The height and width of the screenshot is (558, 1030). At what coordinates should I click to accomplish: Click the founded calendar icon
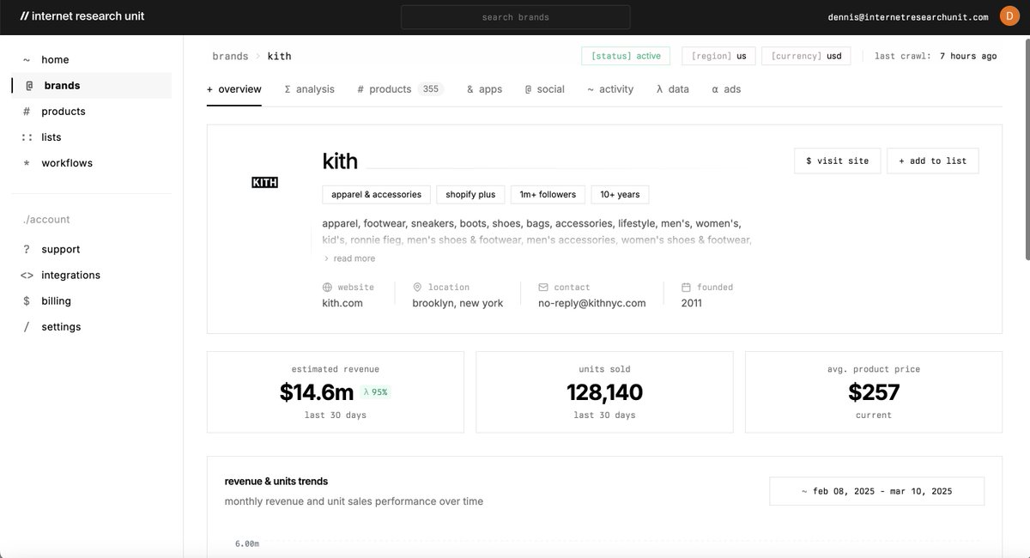pyautogui.click(x=686, y=288)
